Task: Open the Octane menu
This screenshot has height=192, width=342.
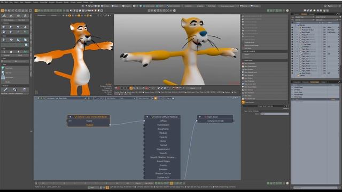Action: [x=73, y=2]
